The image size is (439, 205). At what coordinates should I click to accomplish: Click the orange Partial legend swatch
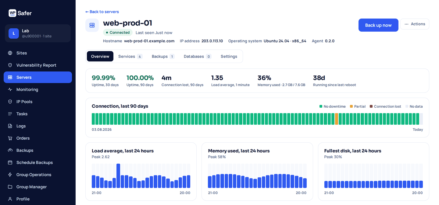click(x=351, y=106)
